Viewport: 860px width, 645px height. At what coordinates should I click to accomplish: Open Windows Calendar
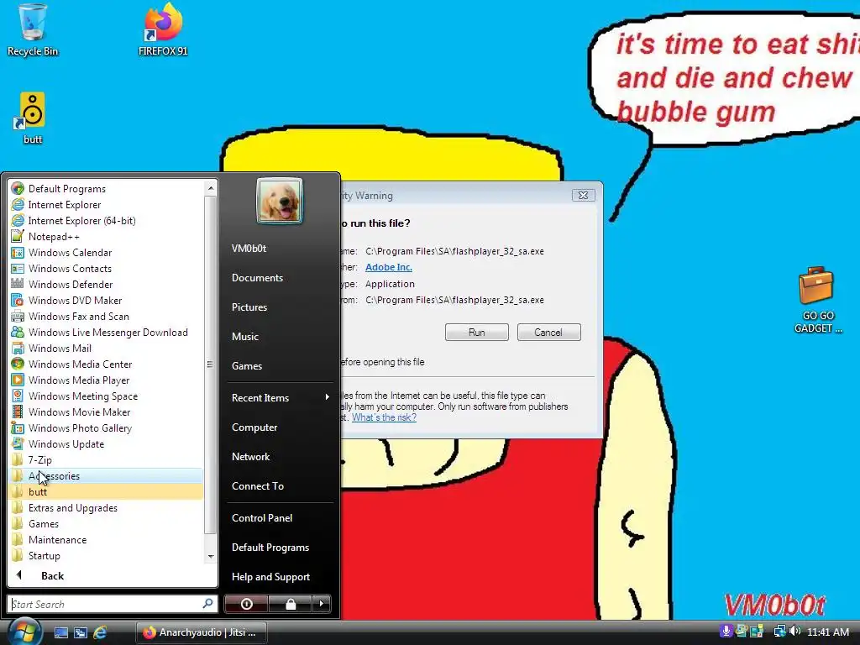click(x=107, y=252)
